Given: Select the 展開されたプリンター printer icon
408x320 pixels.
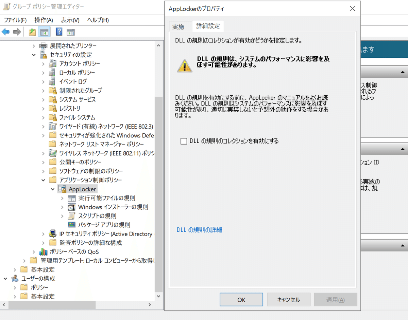Looking at the screenshot, I should tap(43, 45).
